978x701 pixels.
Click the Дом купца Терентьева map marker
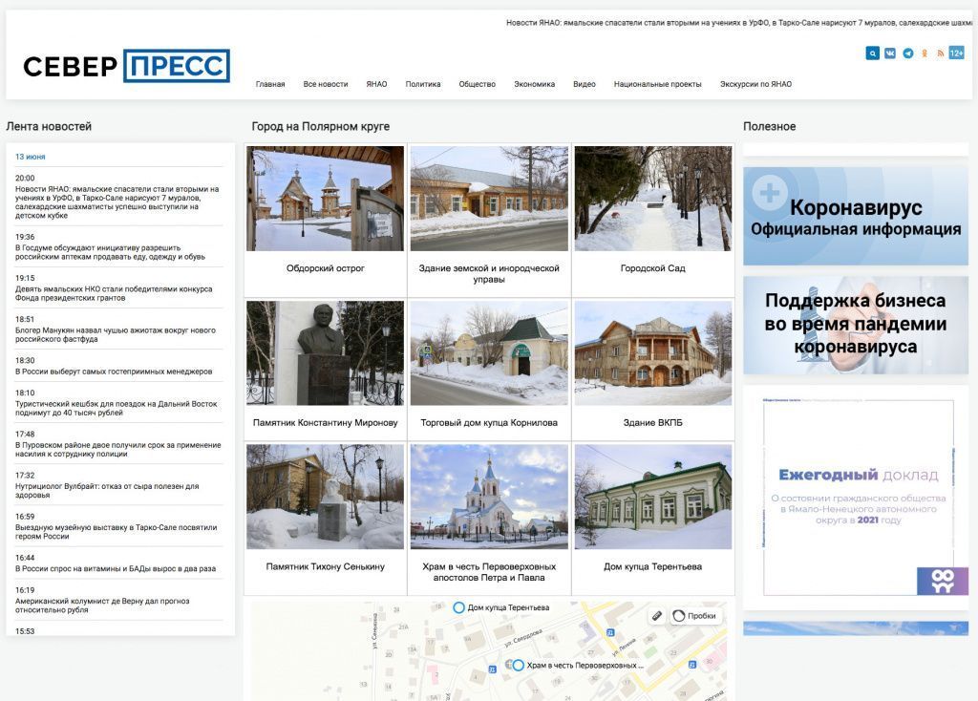click(459, 607)
